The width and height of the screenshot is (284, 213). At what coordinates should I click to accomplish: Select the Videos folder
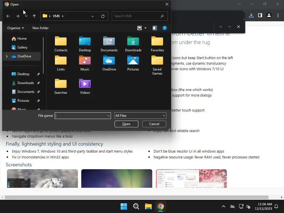pos(85,87)
